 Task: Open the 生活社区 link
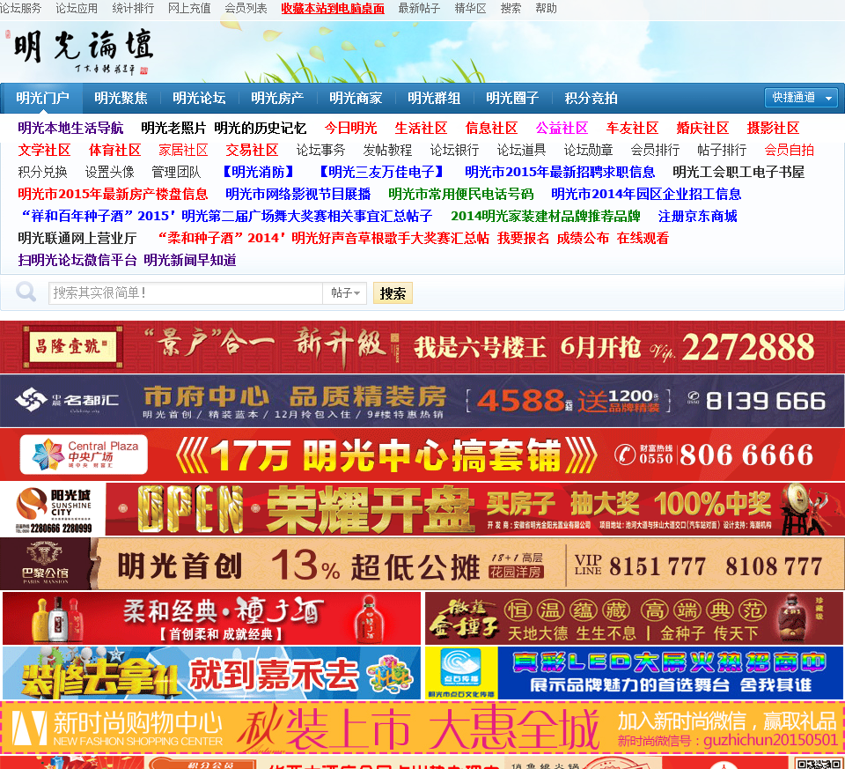pyautogui.click(x=421, y=128)
